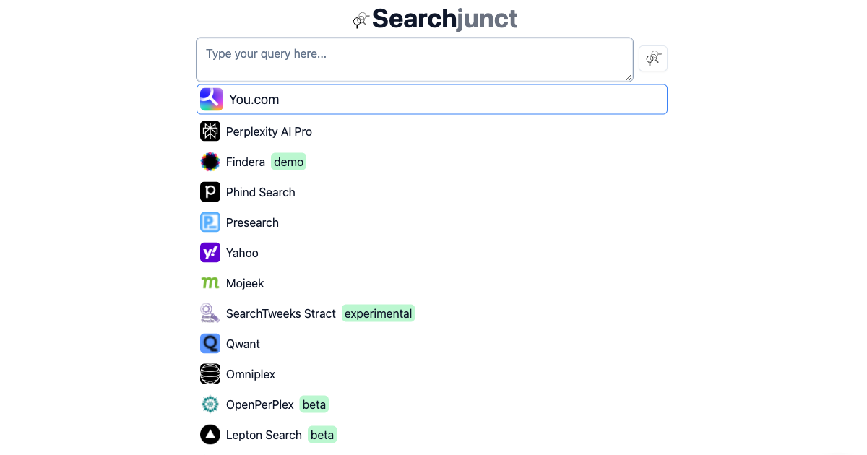The image size is (867, 455).
Task: Select the You.com search engine entry
Action: pos(431,99)
